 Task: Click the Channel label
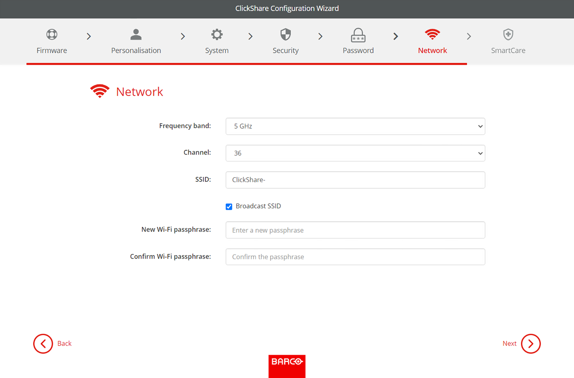tap(197, 152)
